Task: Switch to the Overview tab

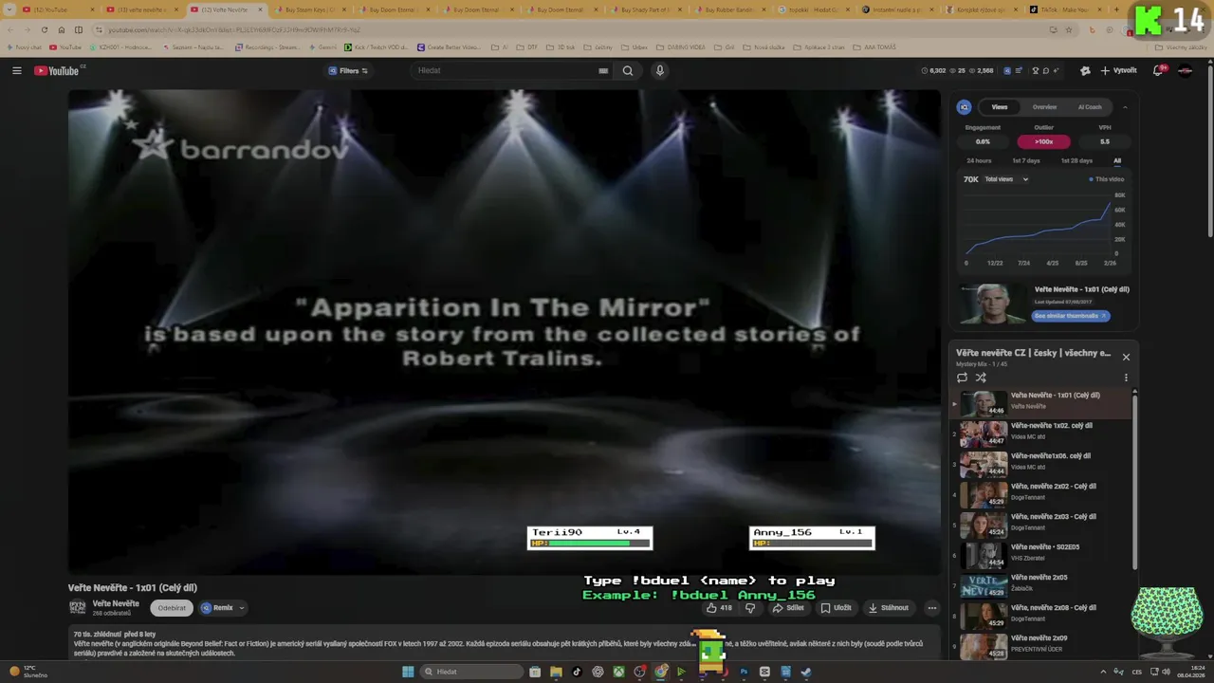Action: click(x=1044, y=107)
